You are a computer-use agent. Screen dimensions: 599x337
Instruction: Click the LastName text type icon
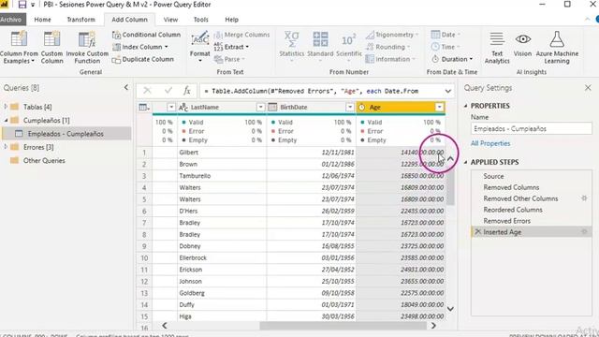(x=183, y=108)
